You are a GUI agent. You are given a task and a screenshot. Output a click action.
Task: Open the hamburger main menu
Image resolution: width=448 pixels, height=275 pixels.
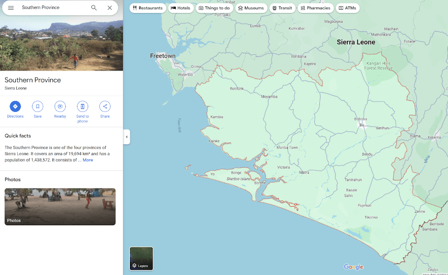11,8
